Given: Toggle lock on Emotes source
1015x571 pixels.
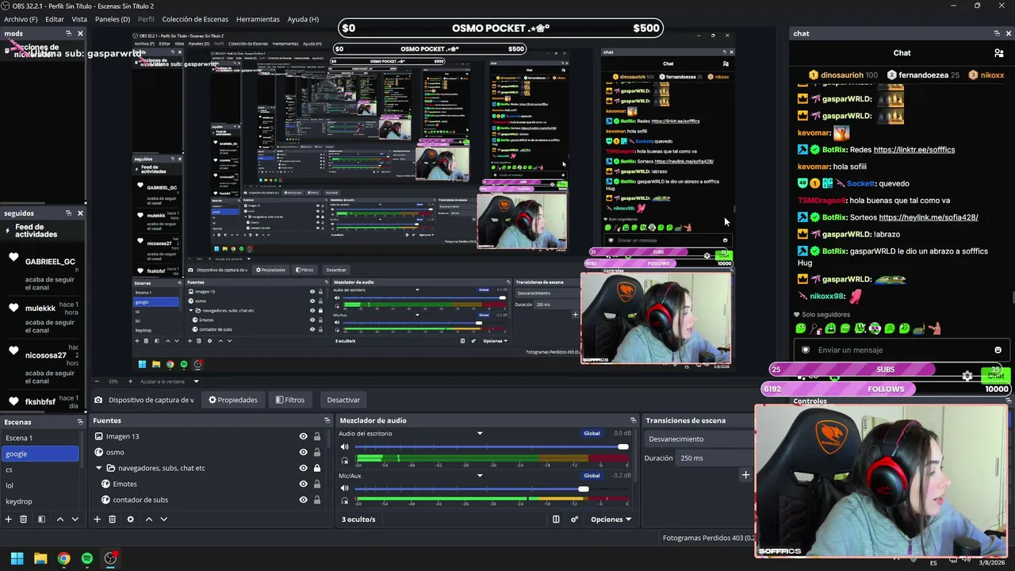Looking at the screenshot, I should pos(317,484).
